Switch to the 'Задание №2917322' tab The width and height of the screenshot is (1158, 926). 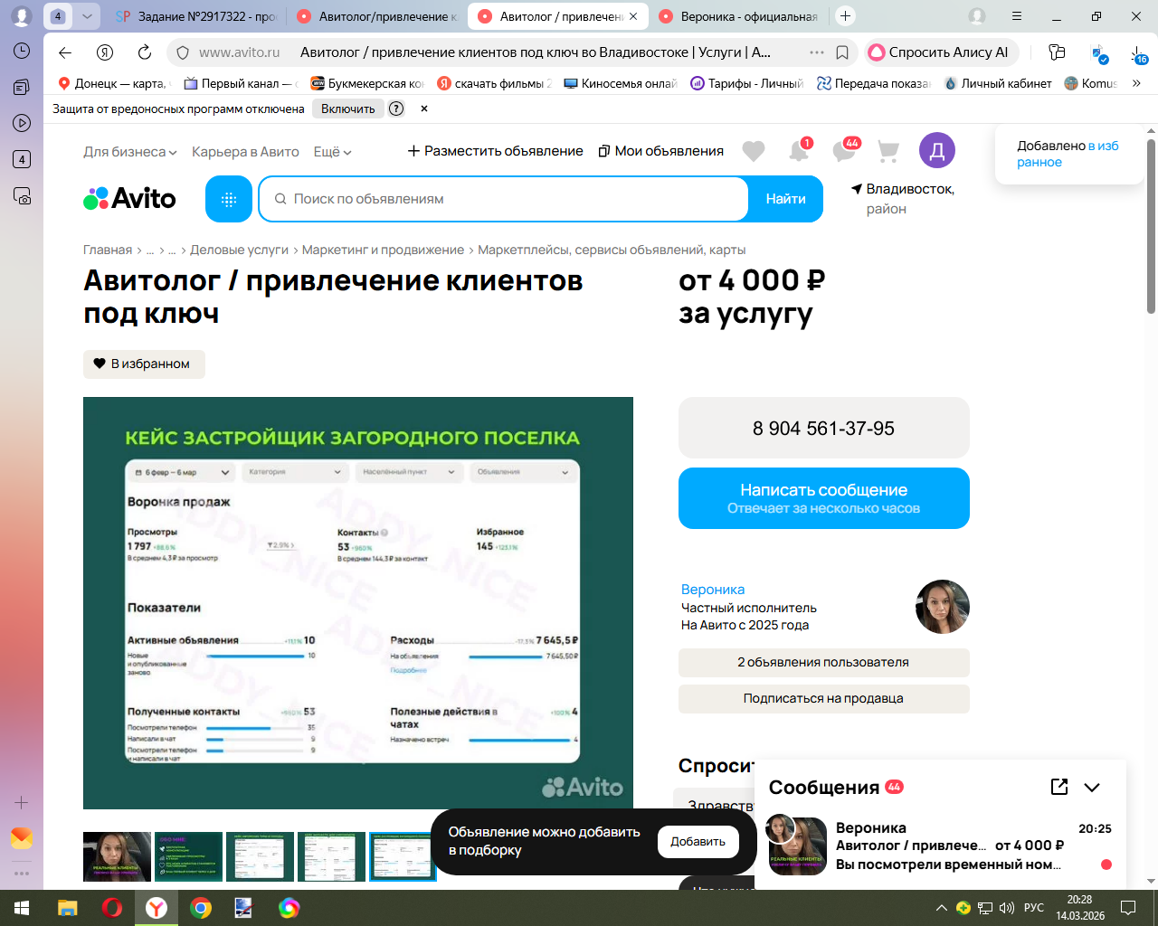click(196, 16)
